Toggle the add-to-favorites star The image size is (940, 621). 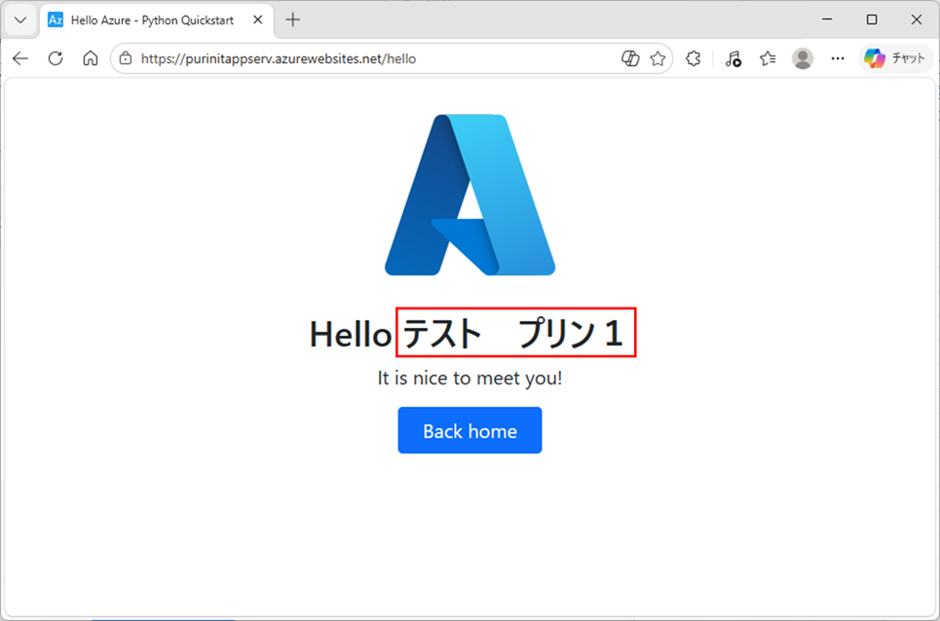[658, 57]
